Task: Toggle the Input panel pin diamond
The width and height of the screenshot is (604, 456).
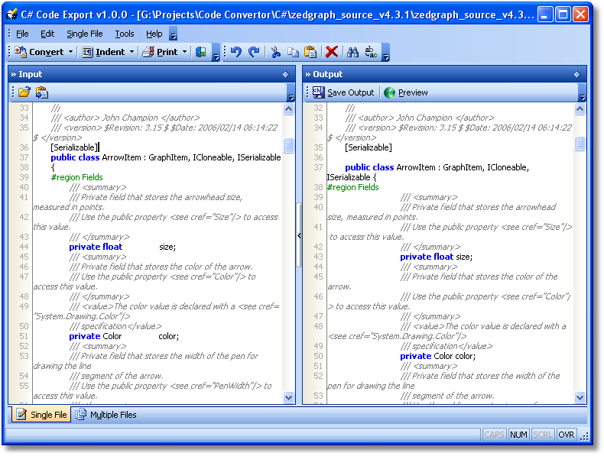Action: [286, 74]
